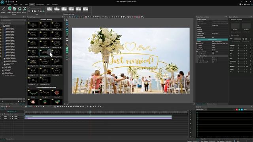
Task: Click the Angle input field in Basic effects
Action: click(238, 39)
